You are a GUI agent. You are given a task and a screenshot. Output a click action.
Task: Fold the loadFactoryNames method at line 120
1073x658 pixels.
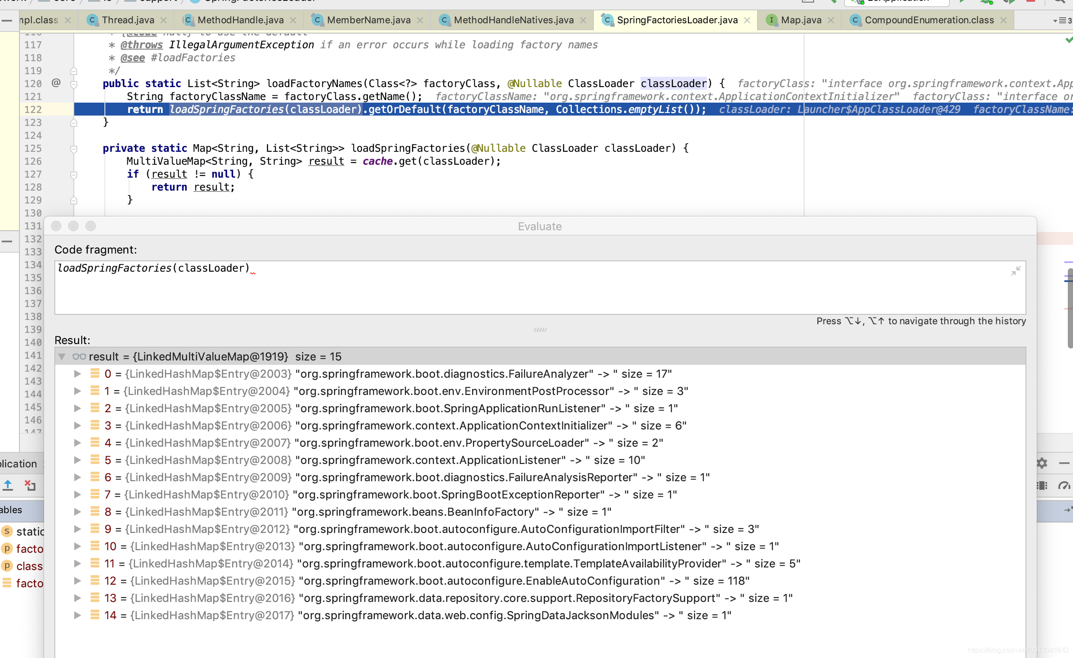click(74, 84)
